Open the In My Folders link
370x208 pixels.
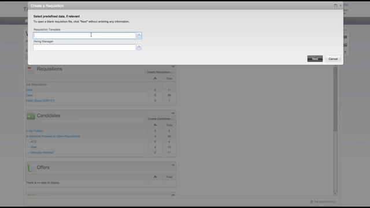click(35, 131)
